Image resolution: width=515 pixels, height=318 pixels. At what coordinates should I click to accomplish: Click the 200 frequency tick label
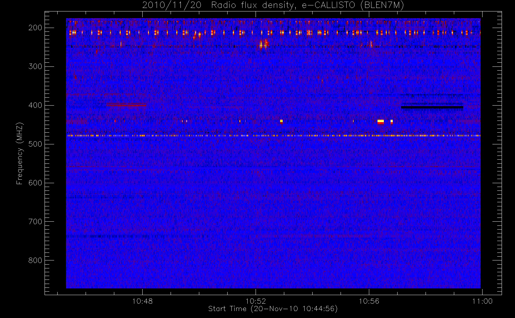(x=35, y=28)
